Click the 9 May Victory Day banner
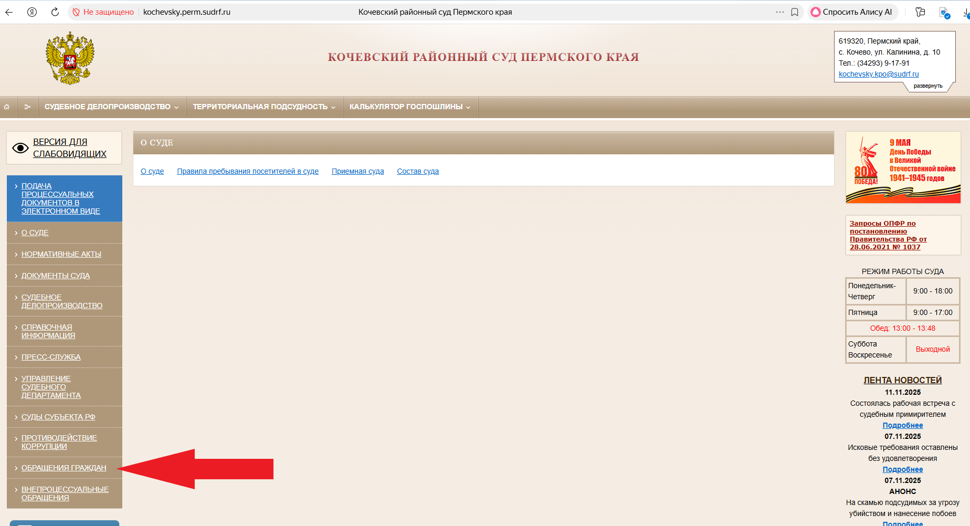The image size is (970, 526). [x=903, y=167]
